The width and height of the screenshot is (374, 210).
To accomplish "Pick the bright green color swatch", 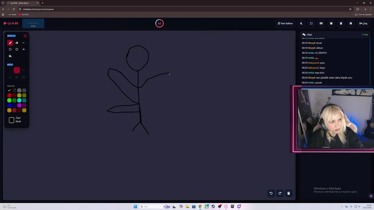I will [x=9, y=100].
